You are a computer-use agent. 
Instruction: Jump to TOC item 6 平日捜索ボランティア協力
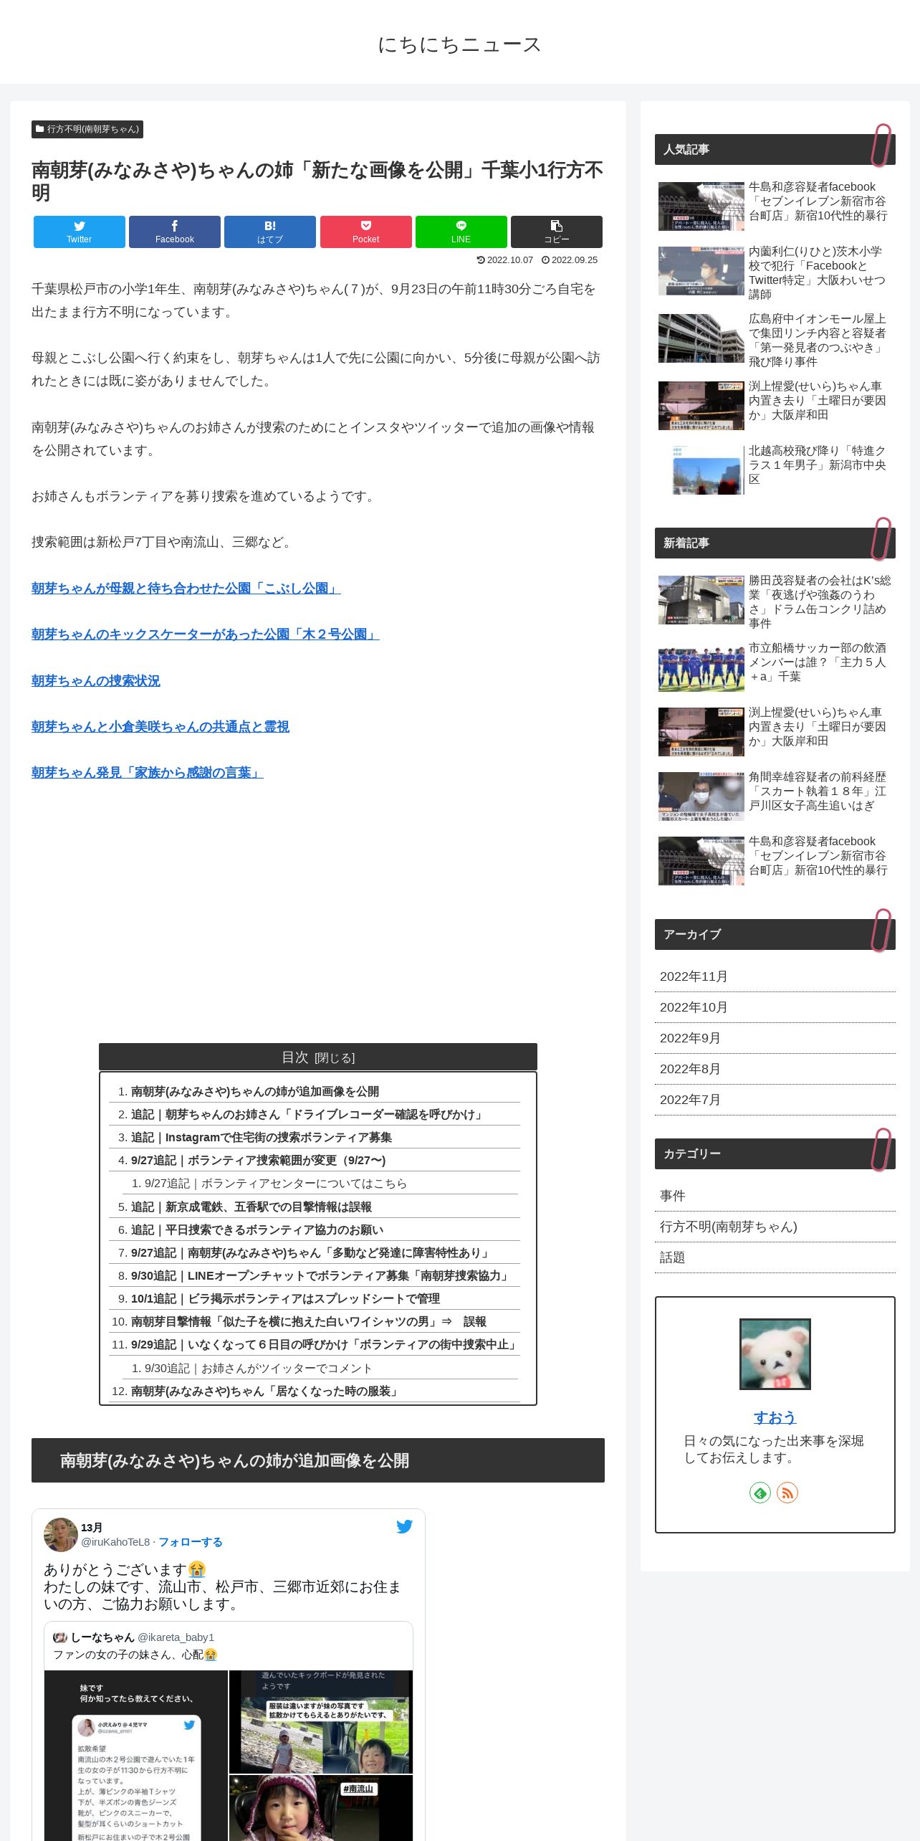(x=257, y=1230)
